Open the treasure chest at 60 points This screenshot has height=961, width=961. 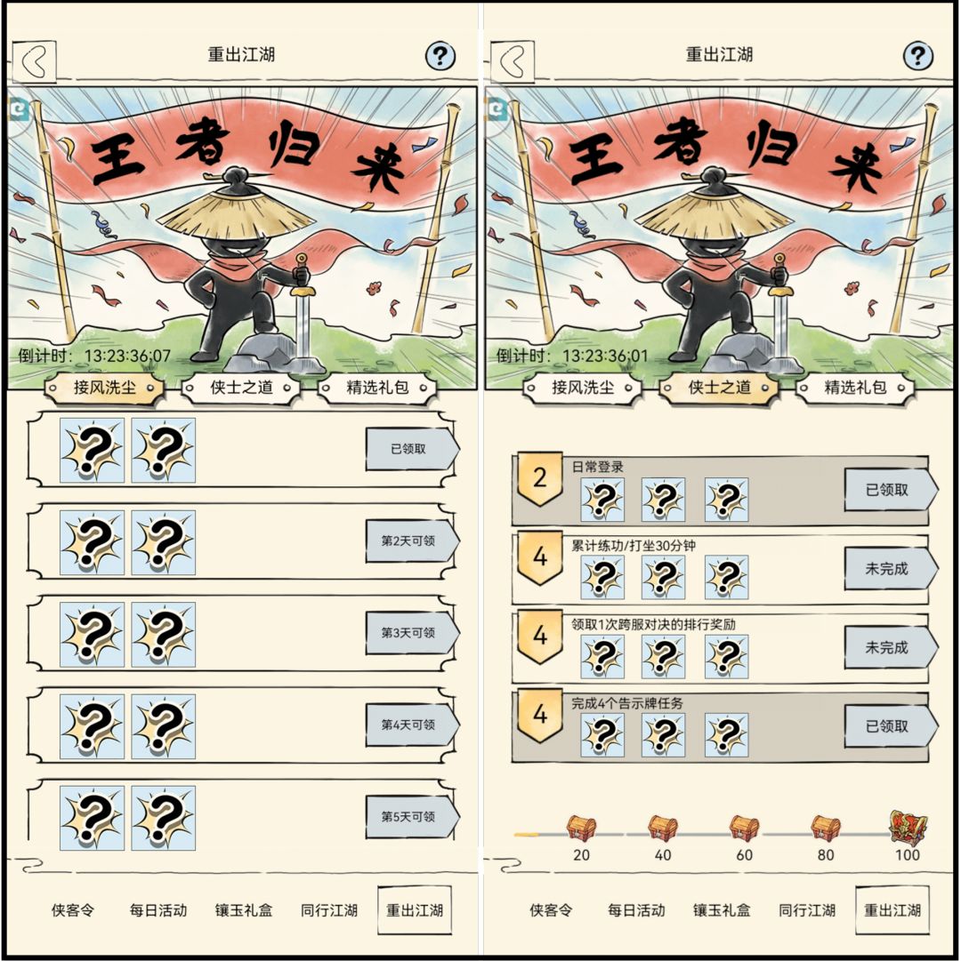(x=744, y=828)
